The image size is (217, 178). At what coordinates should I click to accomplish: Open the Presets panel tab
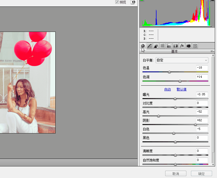click(x=195, y=46)
